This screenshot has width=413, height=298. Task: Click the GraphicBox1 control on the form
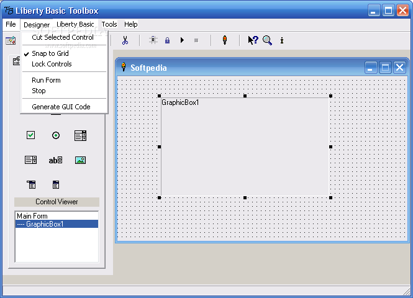point(245,147)
